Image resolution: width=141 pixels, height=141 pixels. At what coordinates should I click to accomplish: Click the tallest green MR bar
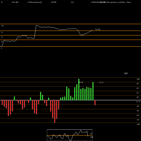(79, 89)
